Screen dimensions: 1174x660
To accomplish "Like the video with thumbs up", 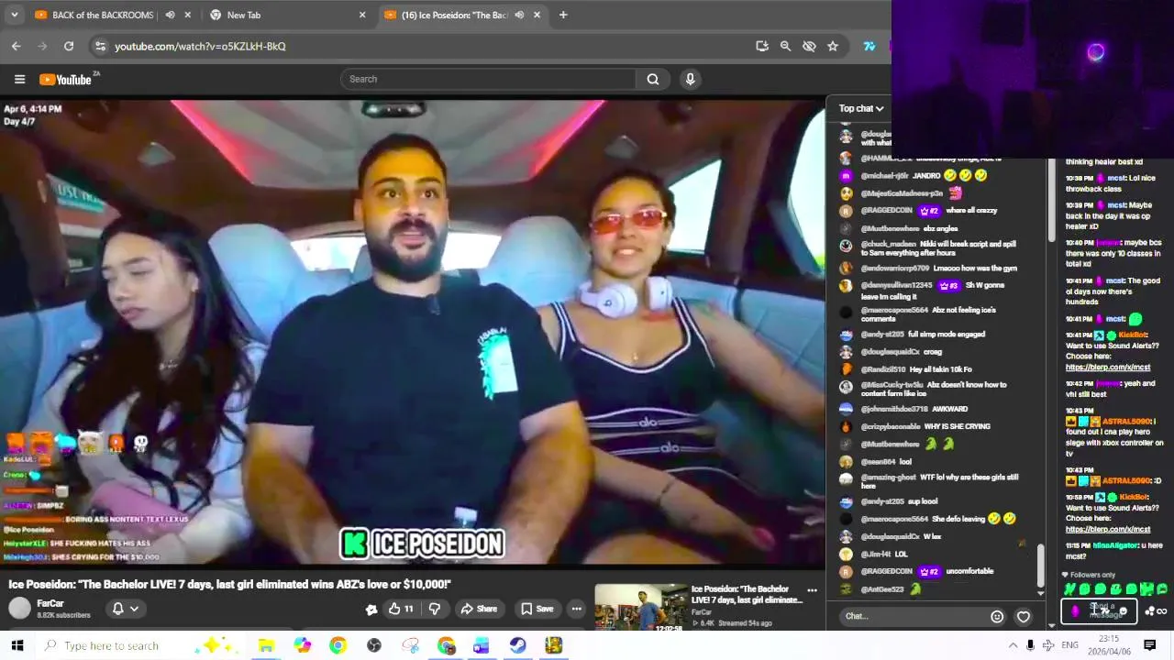I will coord(401,609).
